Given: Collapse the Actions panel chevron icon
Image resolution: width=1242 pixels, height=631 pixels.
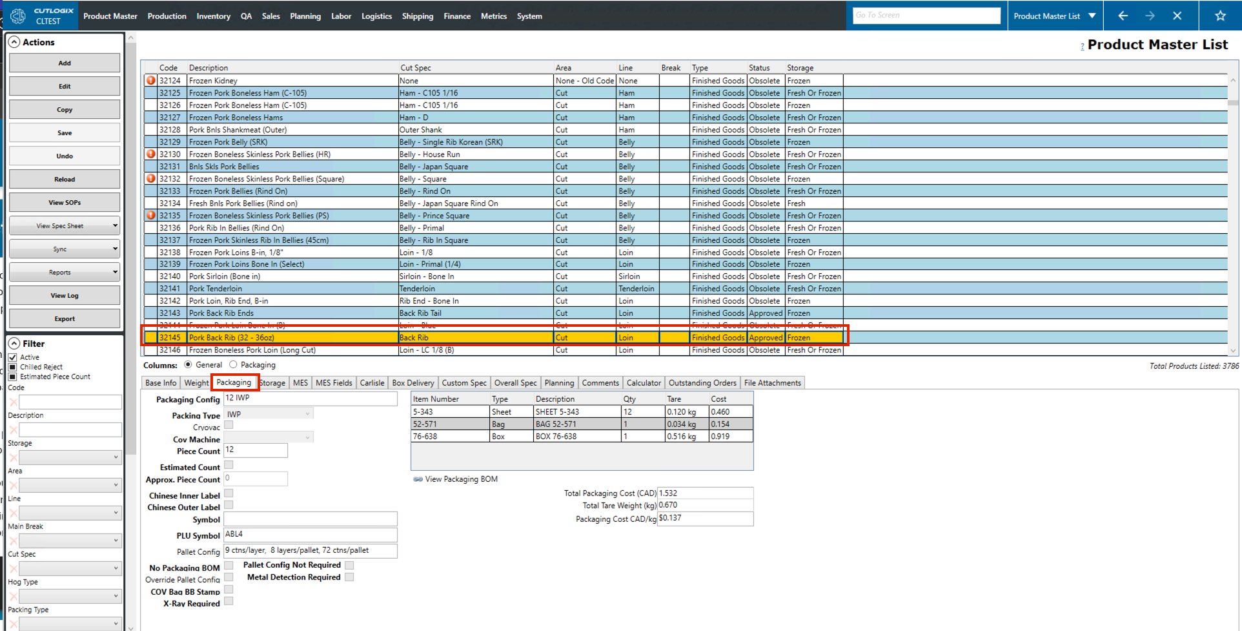Looking at the screenshot, I should pyautogui.click(x=14, y=42).
